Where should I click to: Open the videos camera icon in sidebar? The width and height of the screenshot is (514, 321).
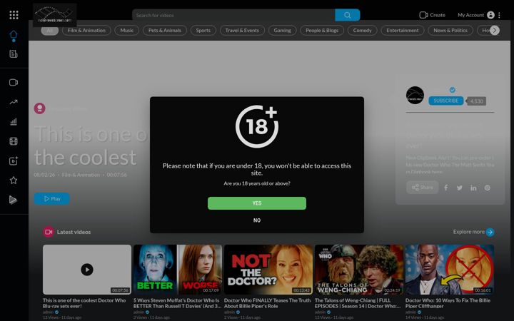[14, 83]
